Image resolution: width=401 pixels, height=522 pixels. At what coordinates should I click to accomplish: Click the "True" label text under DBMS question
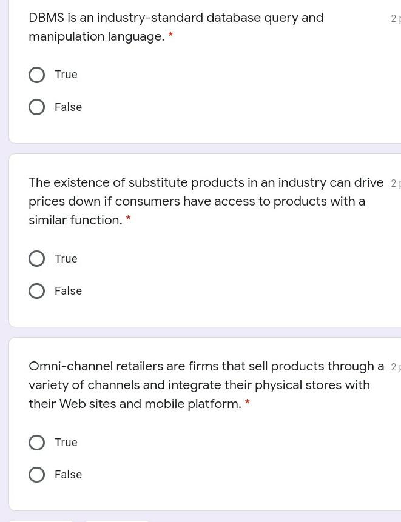pyautogui.click(x=66, y=75)
